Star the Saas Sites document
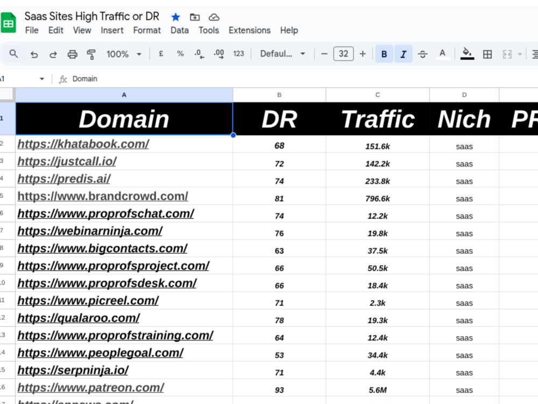The image size is (538, 404). tap(175, 17)
